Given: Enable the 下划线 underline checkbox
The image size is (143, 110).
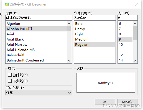Looking at the screenshot, I should pos(10,81).
